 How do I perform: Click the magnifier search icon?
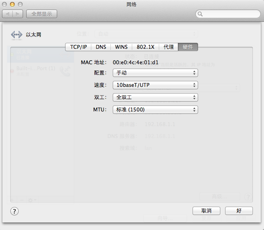point(200,14)
